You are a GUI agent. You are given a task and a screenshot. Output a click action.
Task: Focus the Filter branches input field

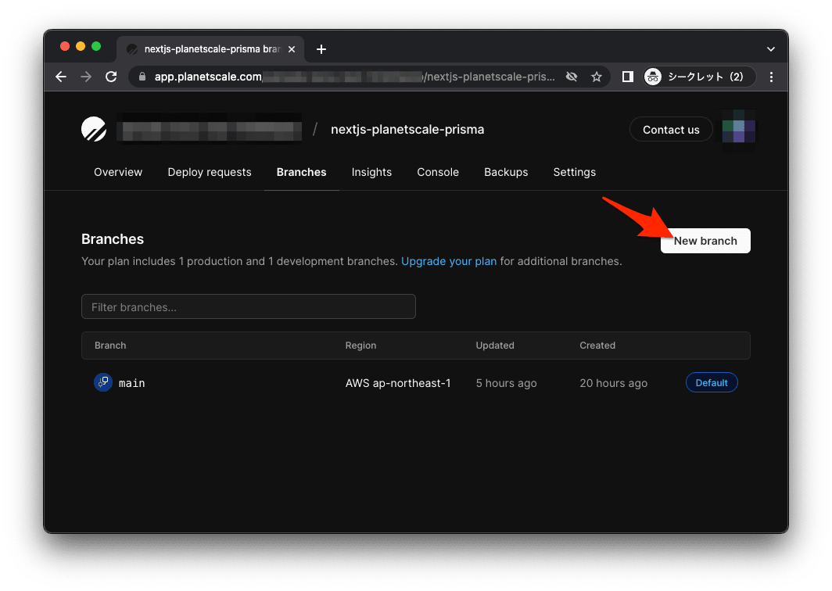click(249, 306)
